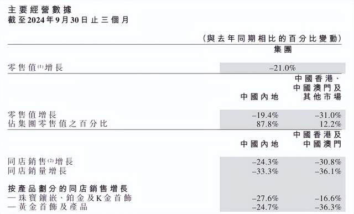Select the 零售值增長 row label with footnote 1

click(x=35, y=67)
